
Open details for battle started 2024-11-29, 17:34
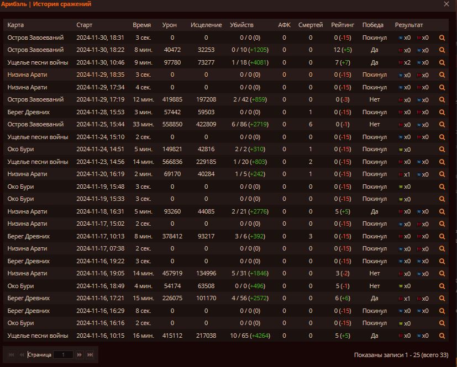tap(442, 87)
